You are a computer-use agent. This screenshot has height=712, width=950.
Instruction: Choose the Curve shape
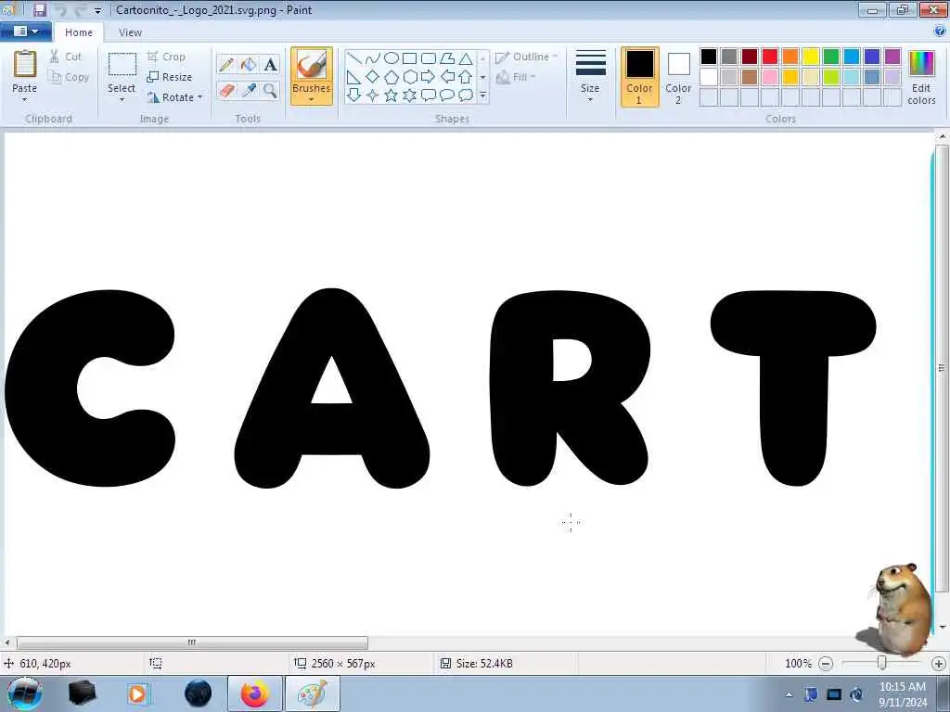[x=373, y=58]
